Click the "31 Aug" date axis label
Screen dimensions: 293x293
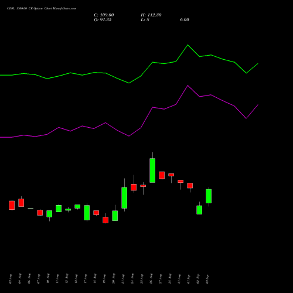179,278
